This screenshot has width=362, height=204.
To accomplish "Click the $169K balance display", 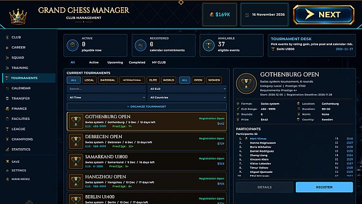I will click(x=220, y=14).
